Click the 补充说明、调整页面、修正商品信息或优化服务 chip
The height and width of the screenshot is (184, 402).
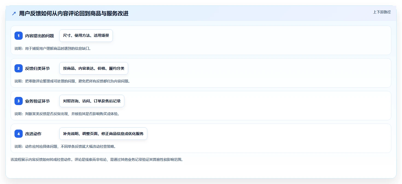point(103,134)
